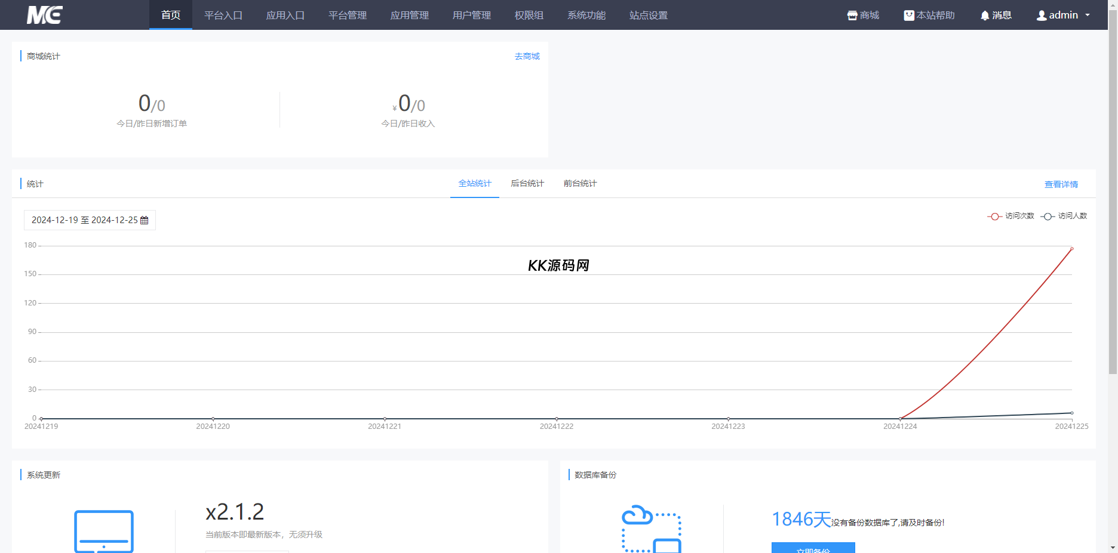Click the 今日/昨日收入 counter
1118x553 pixels.
(408, 110)
